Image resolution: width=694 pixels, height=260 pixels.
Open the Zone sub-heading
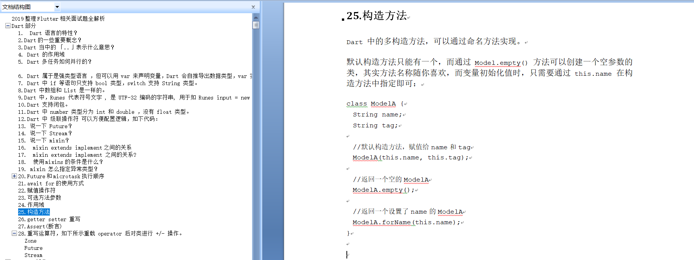pyautogui.click(x=31, y=241)
